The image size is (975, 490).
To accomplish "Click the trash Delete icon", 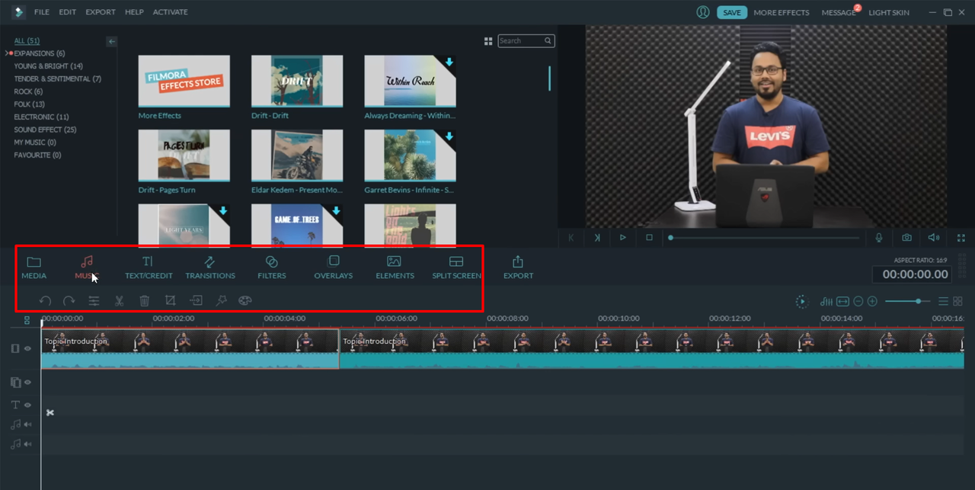I will [x=144, y=301].
